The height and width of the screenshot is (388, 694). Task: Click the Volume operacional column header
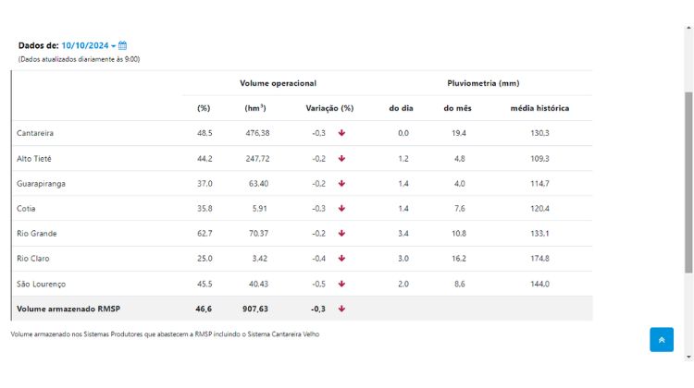tap(278, 83)
